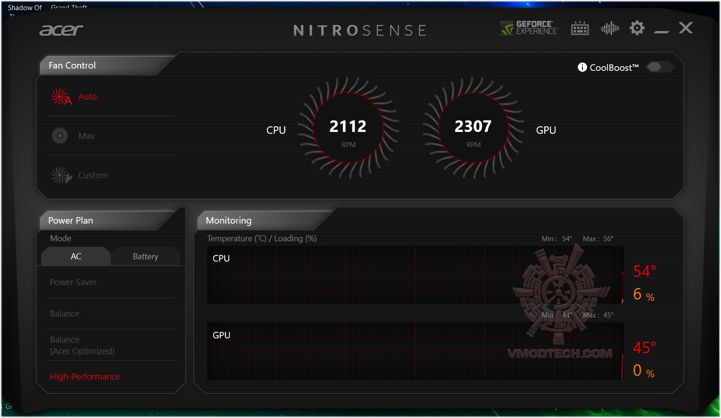Select the Balance power plan
The height and width of the screenshot is (418, 721).
coord(65,314)
